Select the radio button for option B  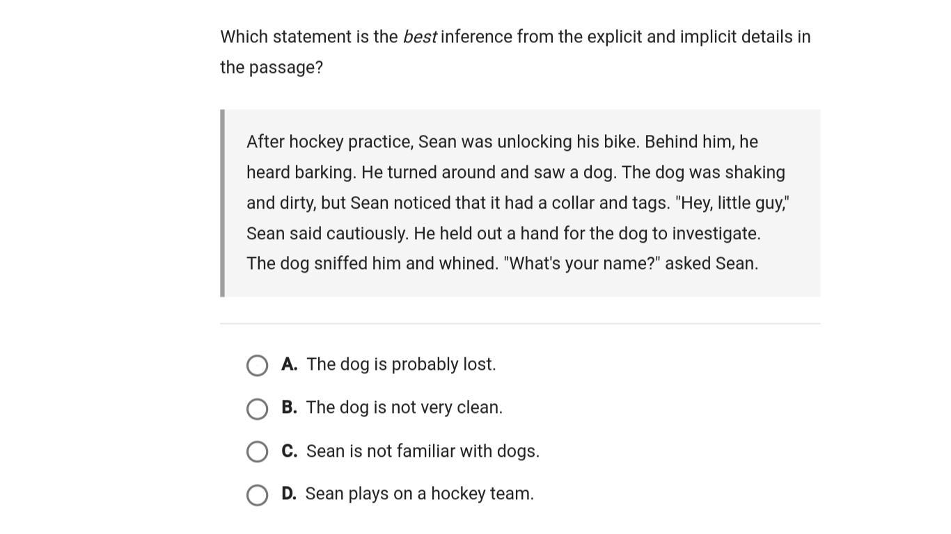(257, 409)
